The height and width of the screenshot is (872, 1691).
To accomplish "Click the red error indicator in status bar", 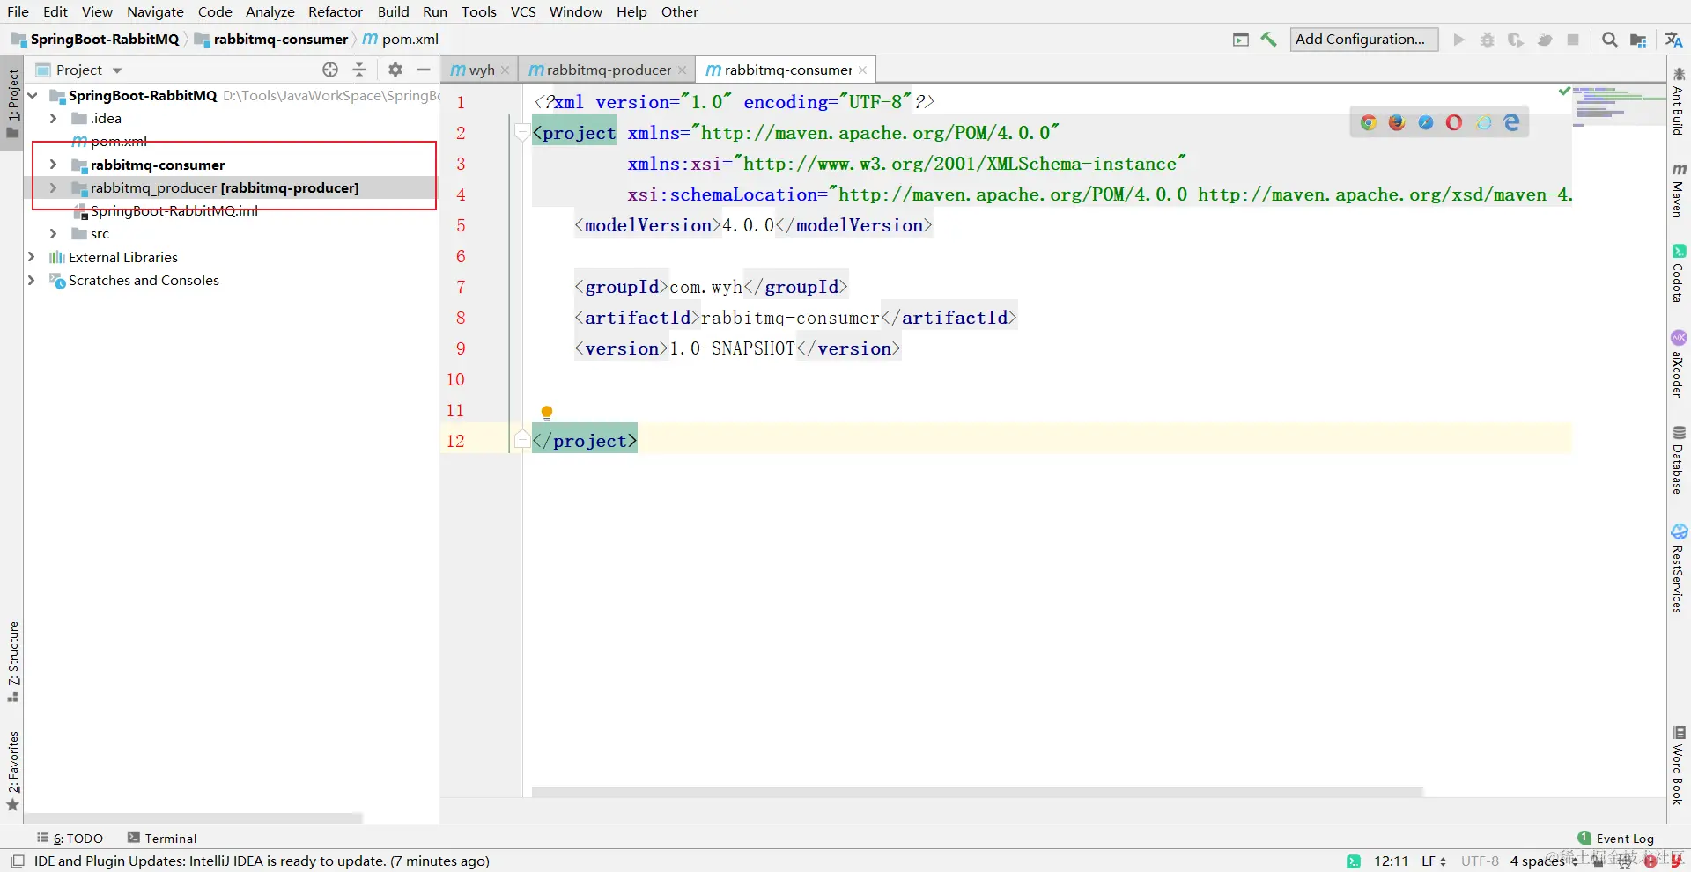I will tap(1651, 861).
